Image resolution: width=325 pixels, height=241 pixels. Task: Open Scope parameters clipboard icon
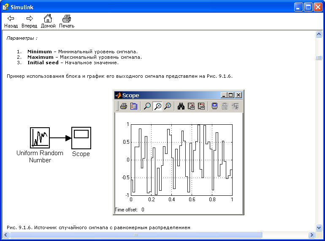(x=134, y=106)
